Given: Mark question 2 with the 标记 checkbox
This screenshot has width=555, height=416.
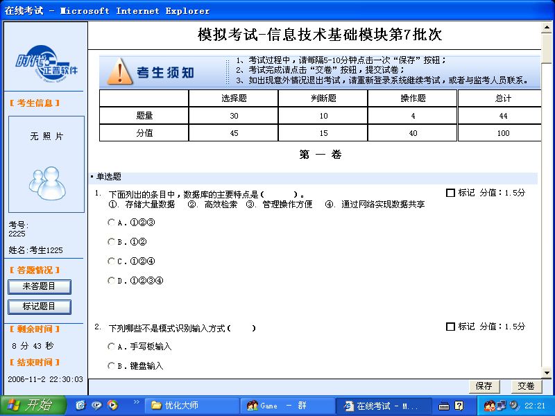Looking at the screenshot, I should coord(450,327).
